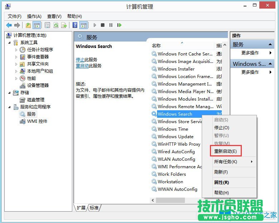Collapse the 服务和应用程序 tree node

click(9, 107)
